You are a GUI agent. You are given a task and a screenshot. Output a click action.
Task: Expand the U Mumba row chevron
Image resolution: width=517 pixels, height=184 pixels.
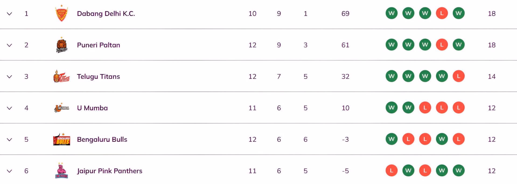(9, 108)
